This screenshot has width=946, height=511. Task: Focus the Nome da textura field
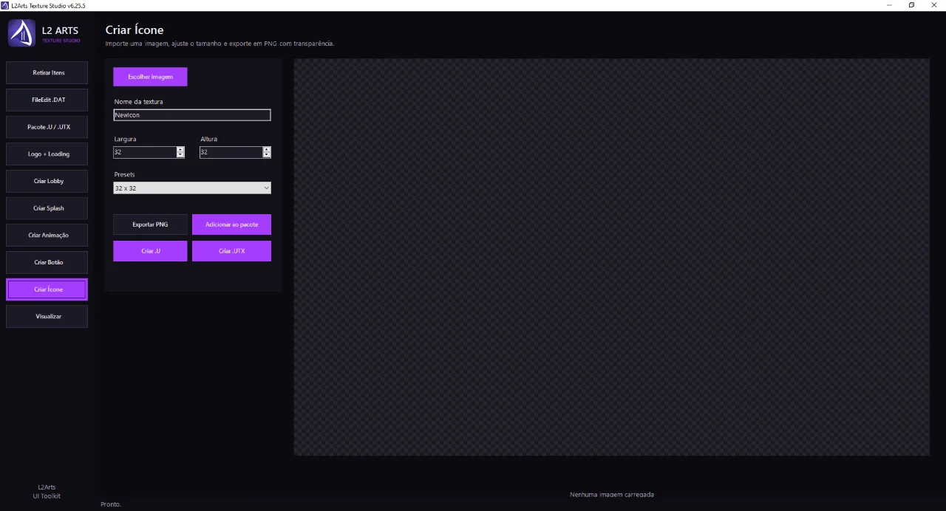click(192, 115)
